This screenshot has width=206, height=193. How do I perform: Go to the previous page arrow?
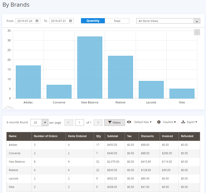click(x=69, y=123)
